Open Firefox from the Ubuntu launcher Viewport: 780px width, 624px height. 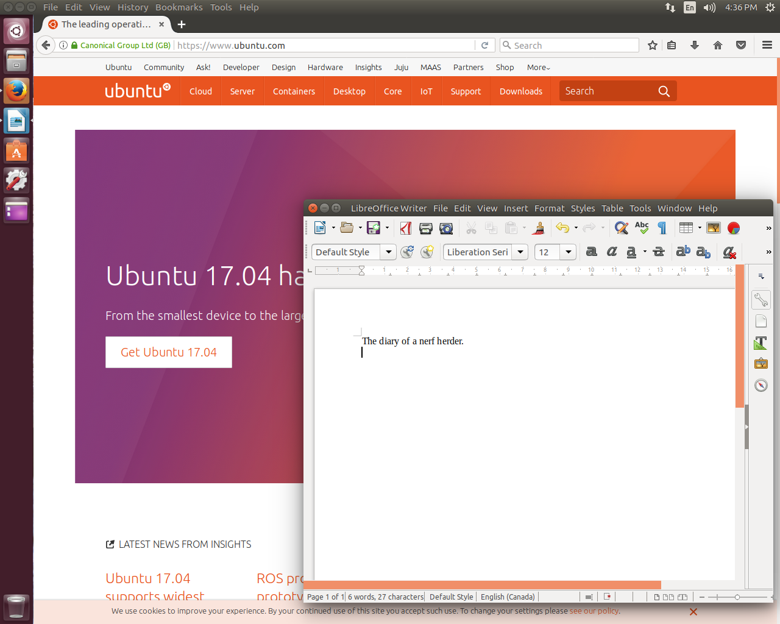tap(16, 91)
